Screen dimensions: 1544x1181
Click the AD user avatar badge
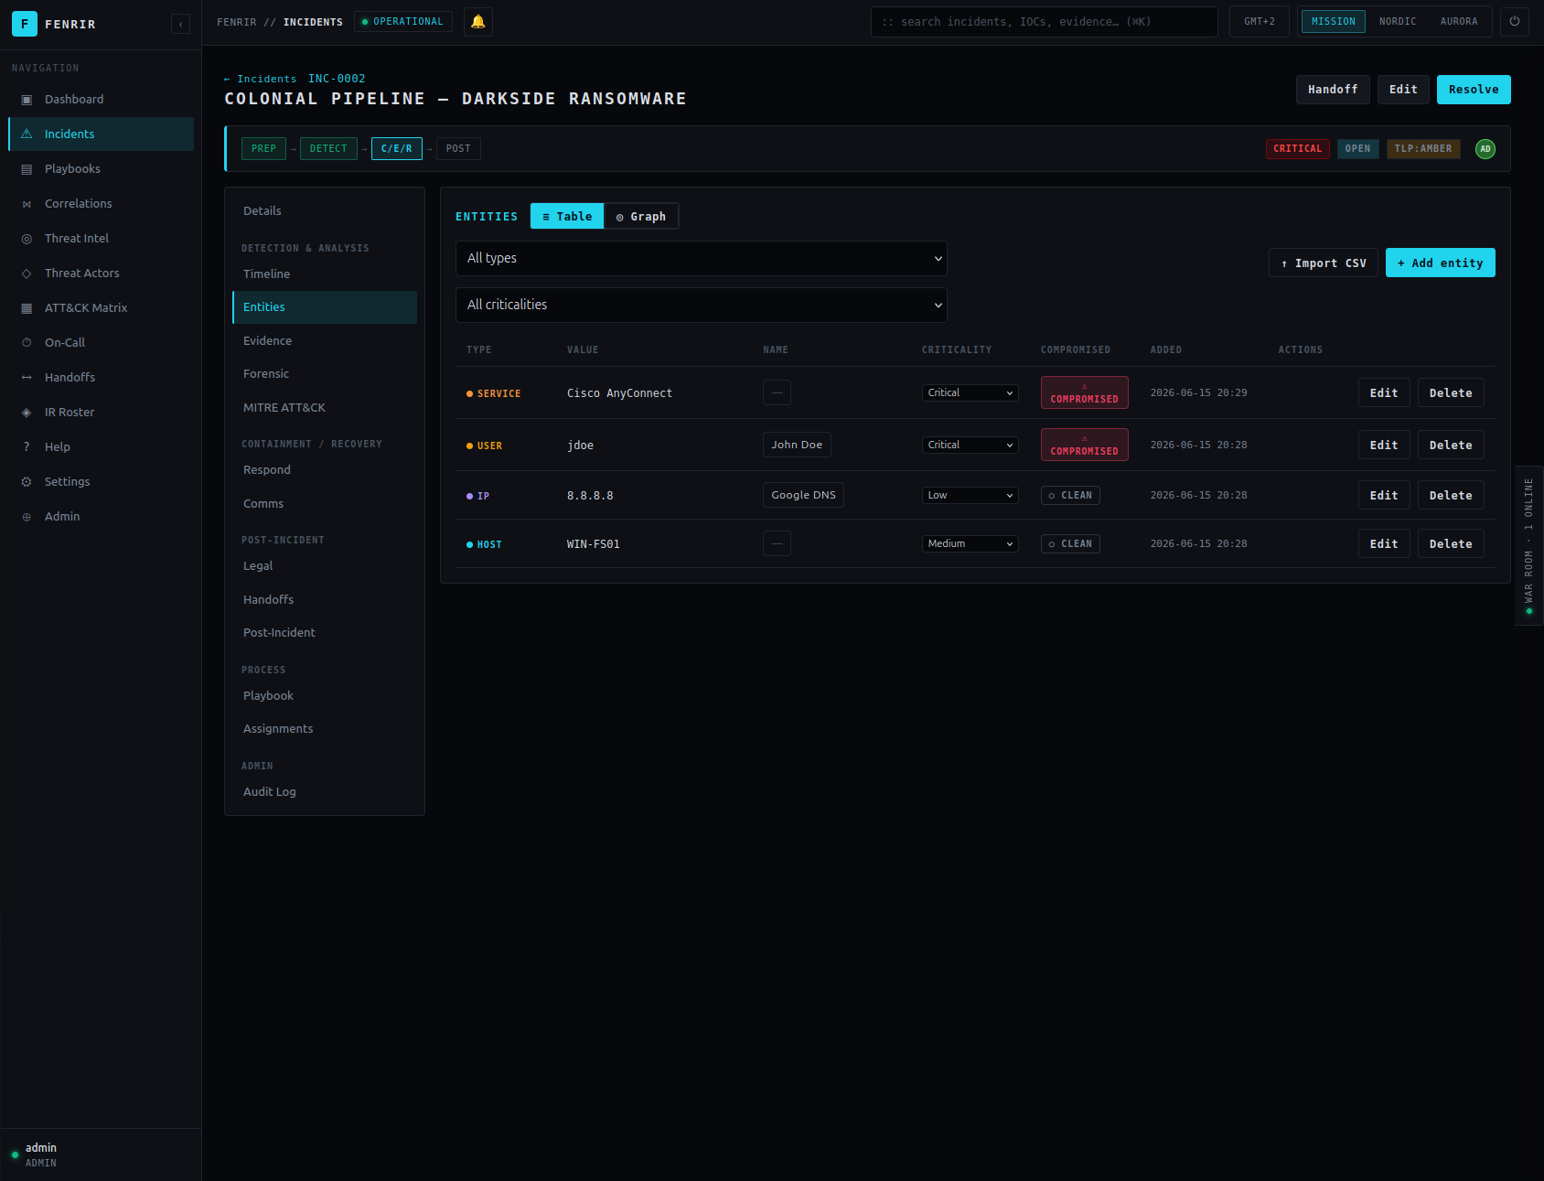(1485, 149)
